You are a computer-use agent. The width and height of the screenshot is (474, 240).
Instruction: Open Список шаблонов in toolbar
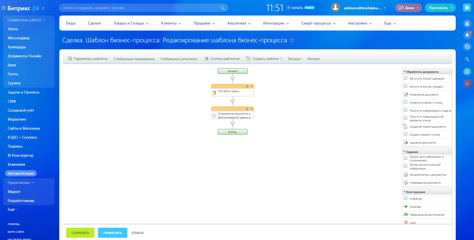224,59
